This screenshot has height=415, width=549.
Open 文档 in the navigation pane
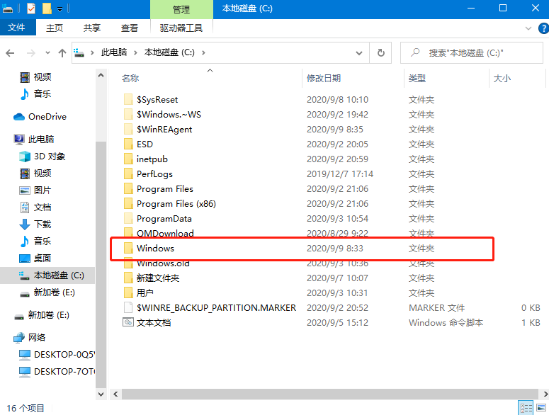35,207
